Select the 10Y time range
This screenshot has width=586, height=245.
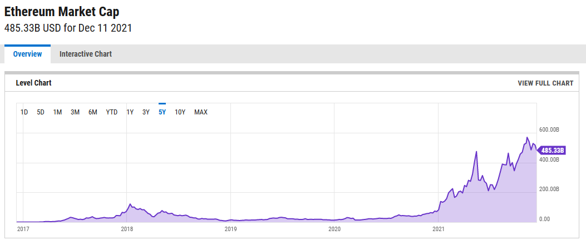point(180,112)
